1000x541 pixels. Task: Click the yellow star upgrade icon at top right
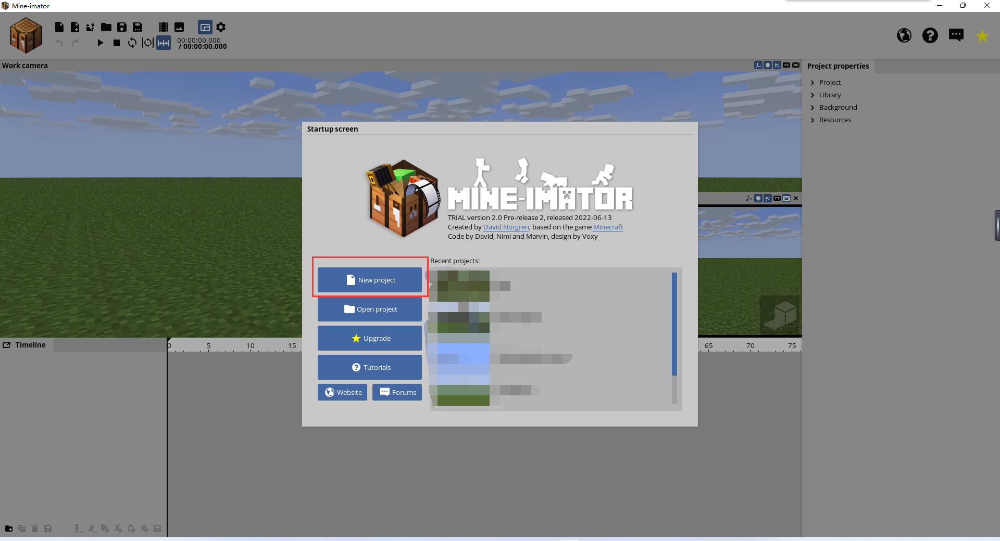click(x=982, y=35)
